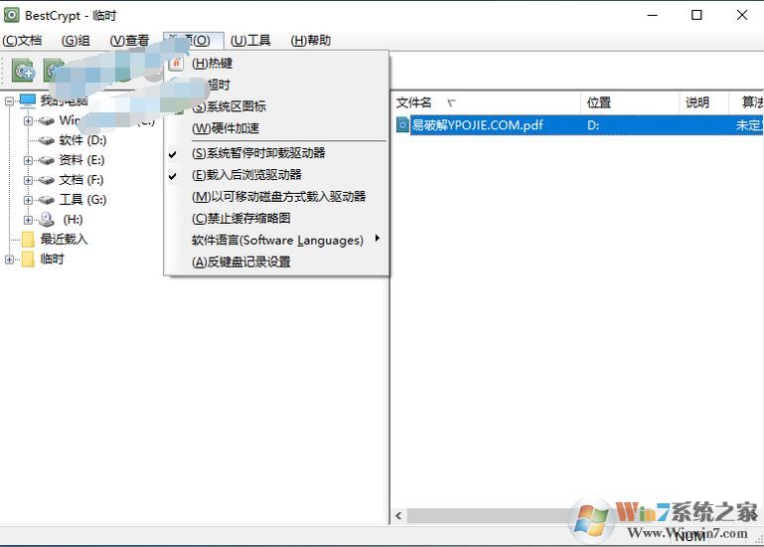The width and height of the screenshot is (764, 547).
Task: Enable (M)以可移动磁盘方式载入驱动器
Action: point(279,197)
